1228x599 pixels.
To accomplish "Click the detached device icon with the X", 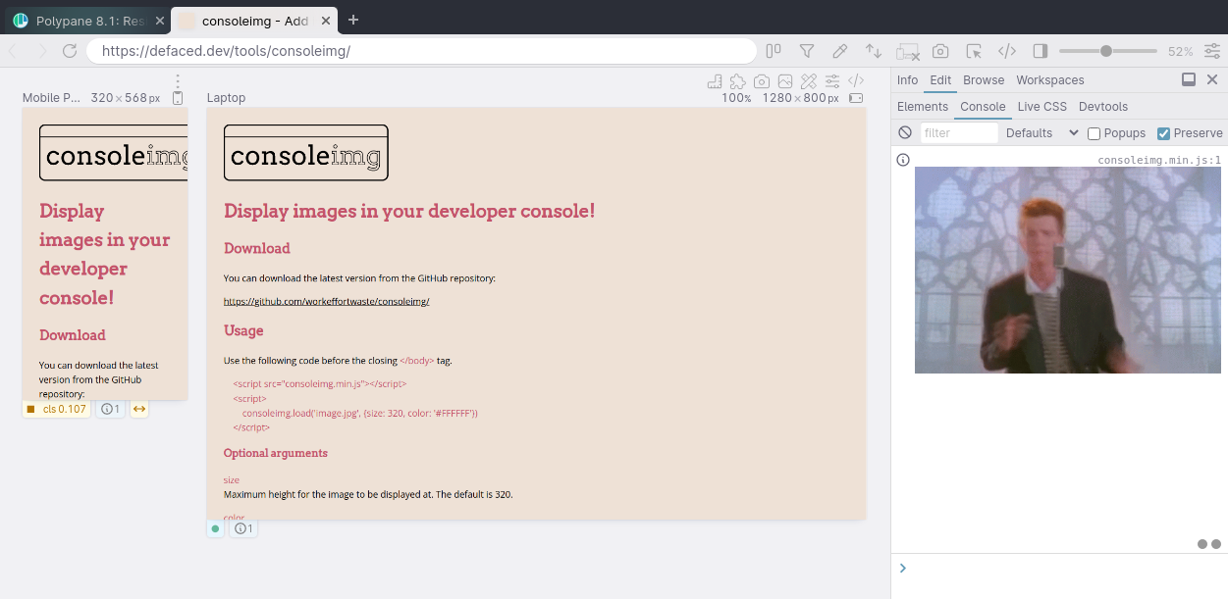I will pyautogui.click(x=908, y=51).
